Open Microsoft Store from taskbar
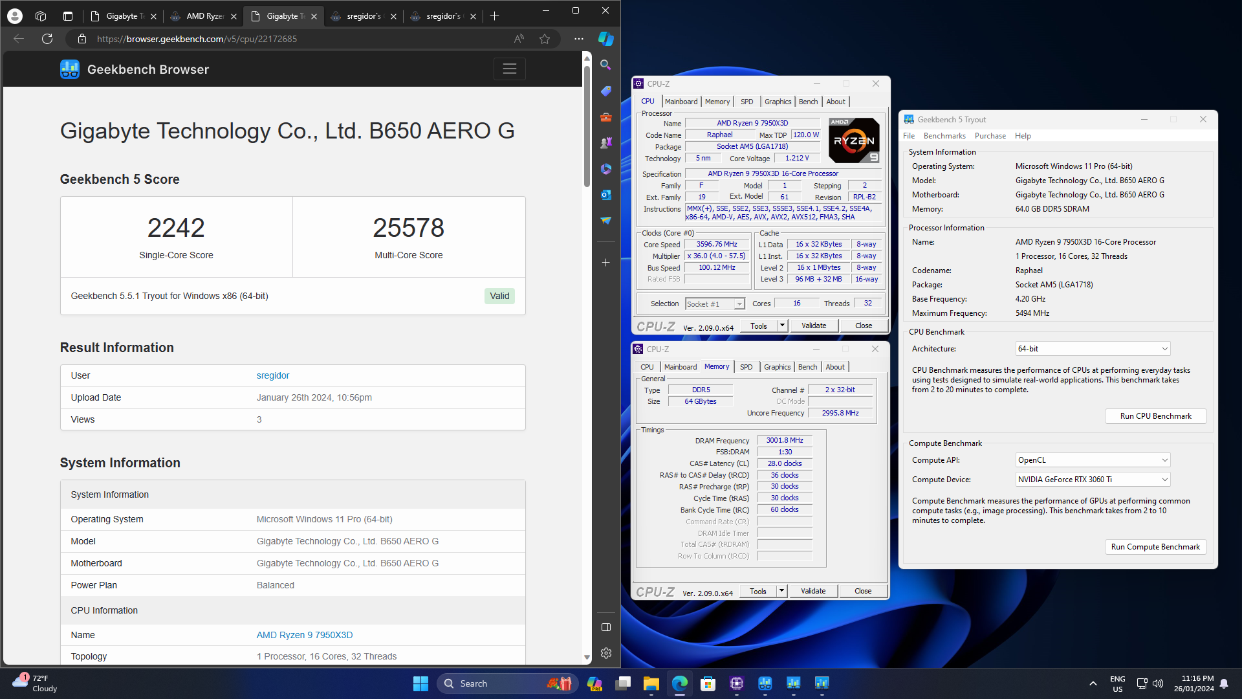1242x699 pixels. pyautogui.click(x=708, y=683)
